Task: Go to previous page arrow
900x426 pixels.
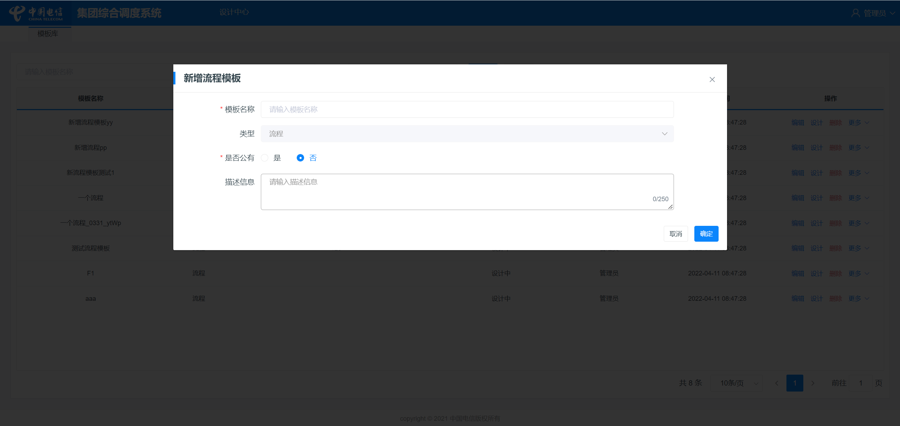Action: (x=777, y=383)
